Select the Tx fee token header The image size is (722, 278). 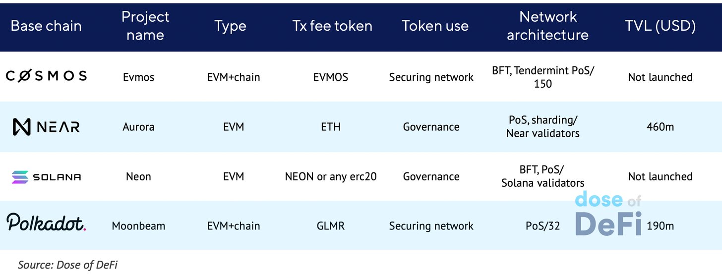point(332,26)
